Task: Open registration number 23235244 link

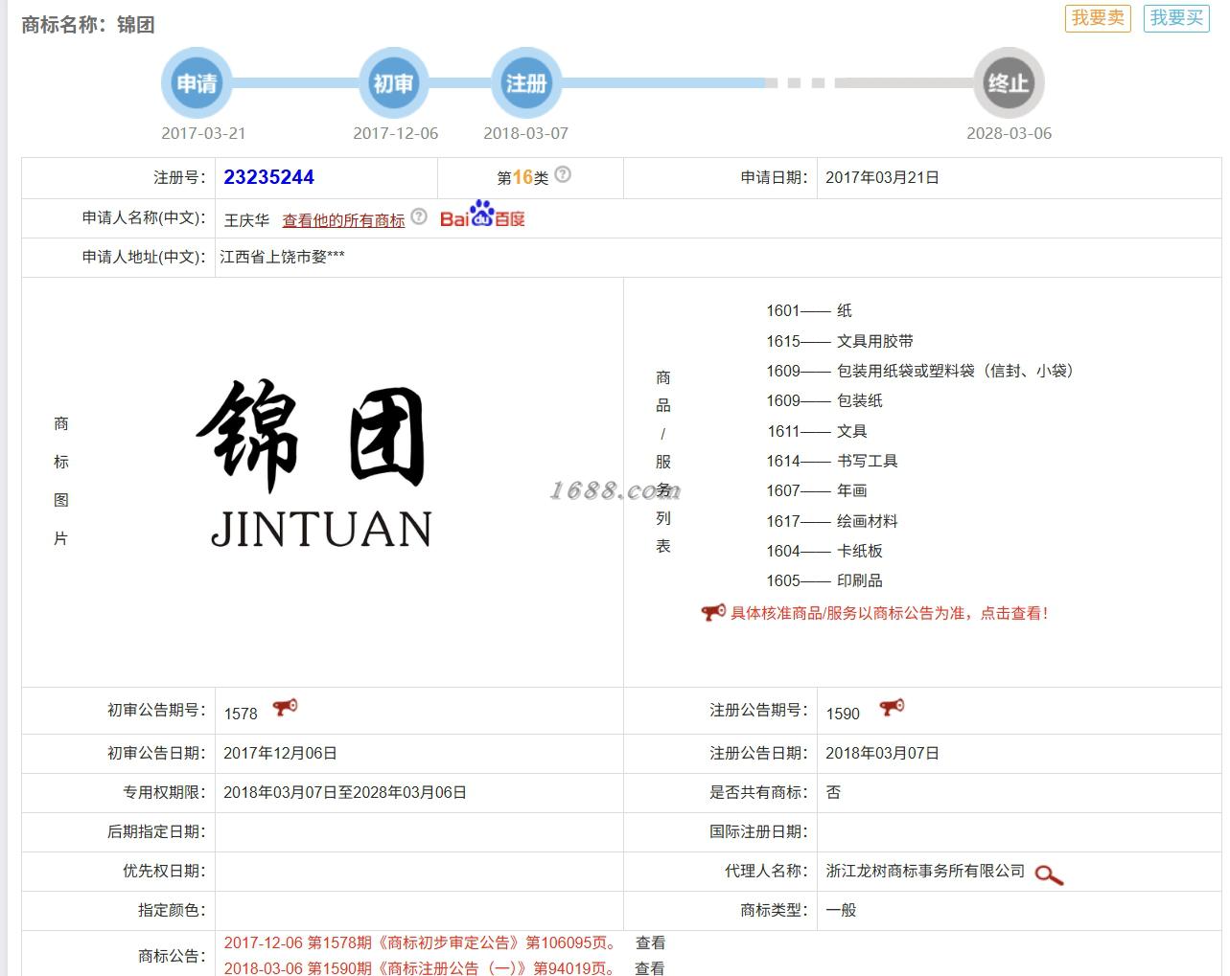Action: point(269,177)
